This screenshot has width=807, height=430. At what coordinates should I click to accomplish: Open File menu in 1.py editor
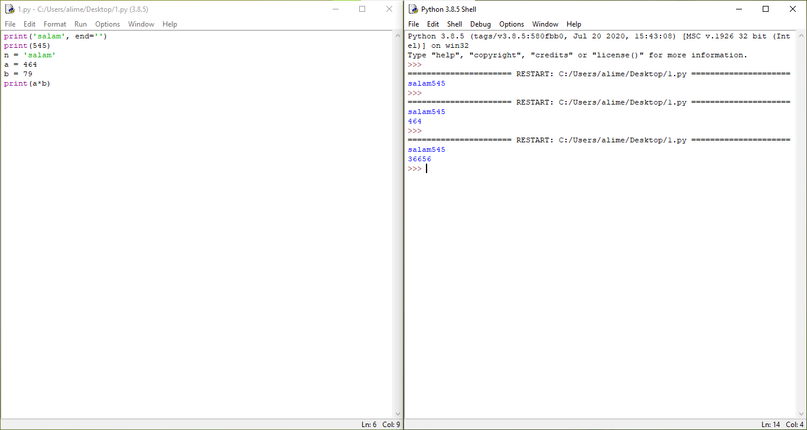coord(10,24)
